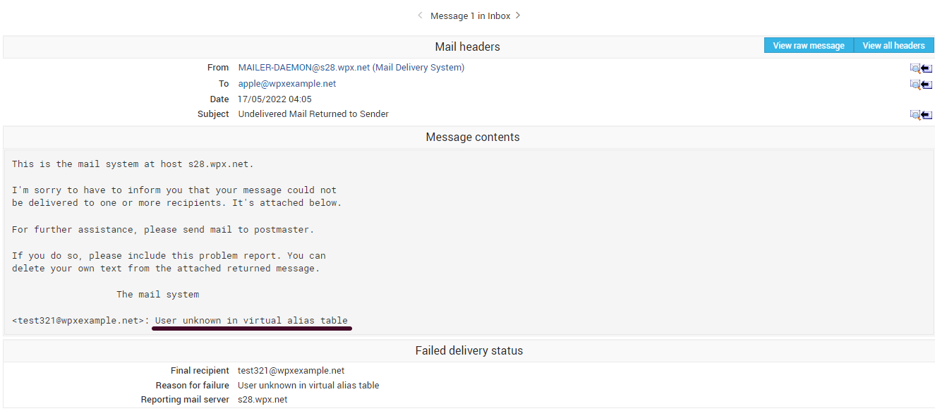Click the arrow envelope icon in To row

pos(927,85)
